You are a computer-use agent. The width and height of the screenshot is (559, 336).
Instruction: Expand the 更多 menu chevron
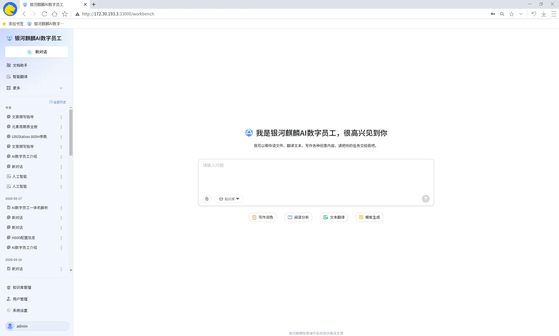(61, 88)
